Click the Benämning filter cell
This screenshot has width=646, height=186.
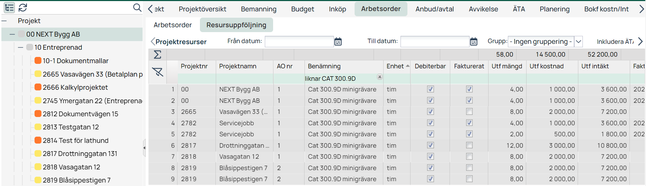[344, 79]
